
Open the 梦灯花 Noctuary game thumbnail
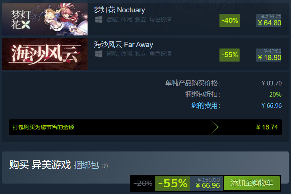pos(45,19)
